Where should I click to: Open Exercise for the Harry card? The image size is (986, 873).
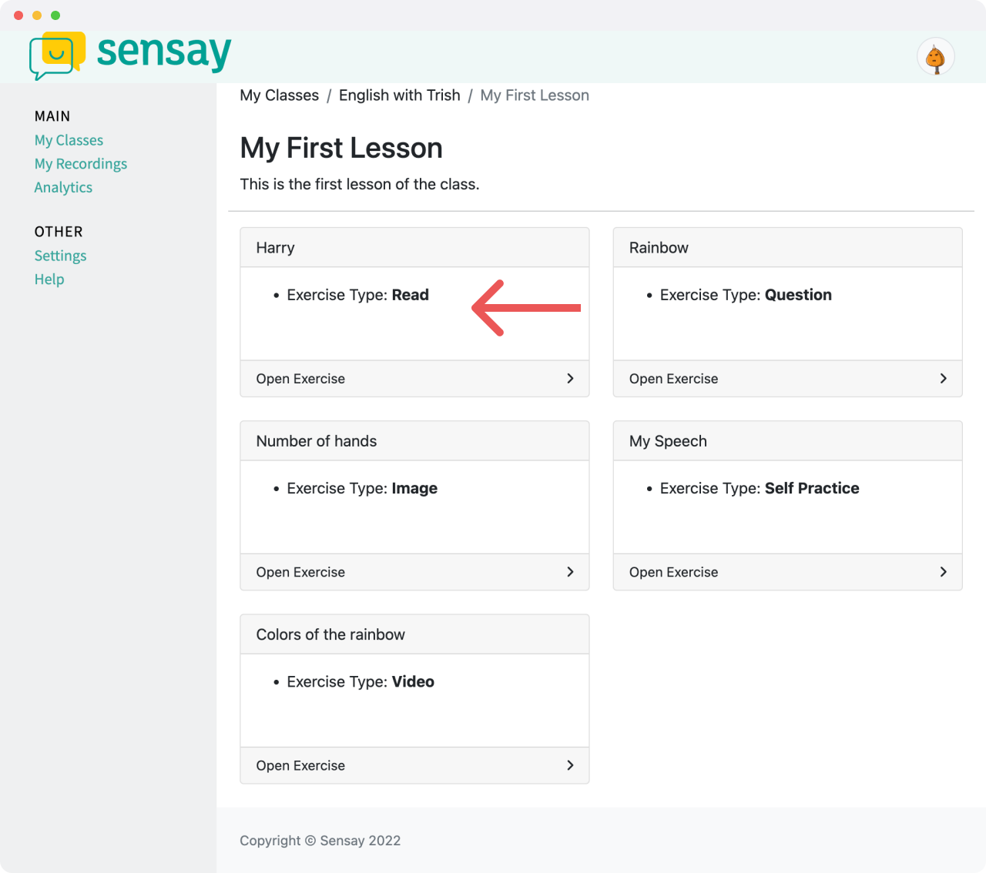(x=414, y=379)
